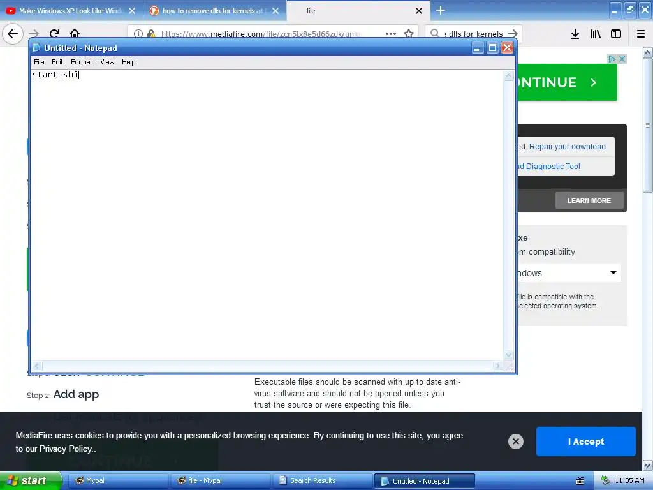The image size is (653, 490).
Task: Click browser page scrollbar down arrow
Action: (x=647, y=465)
